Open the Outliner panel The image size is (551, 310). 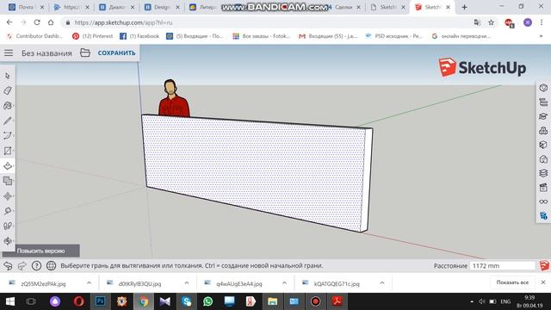click(x=543, y=102)
